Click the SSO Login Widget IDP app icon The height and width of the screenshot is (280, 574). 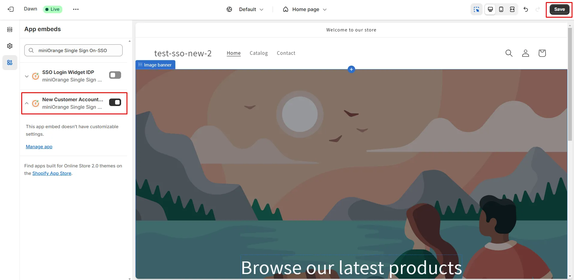tap(36, 76)
